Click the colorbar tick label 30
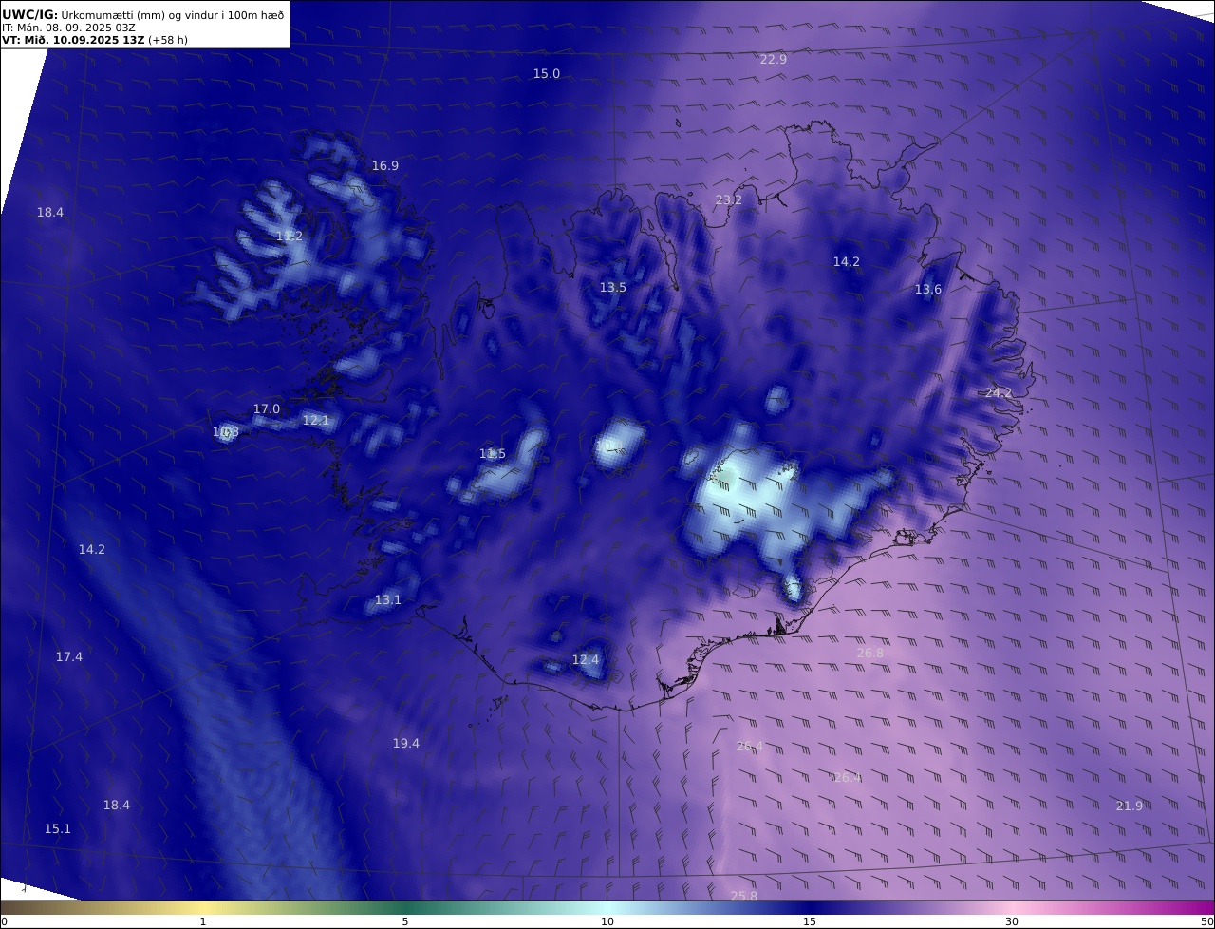 point(1012,921)
